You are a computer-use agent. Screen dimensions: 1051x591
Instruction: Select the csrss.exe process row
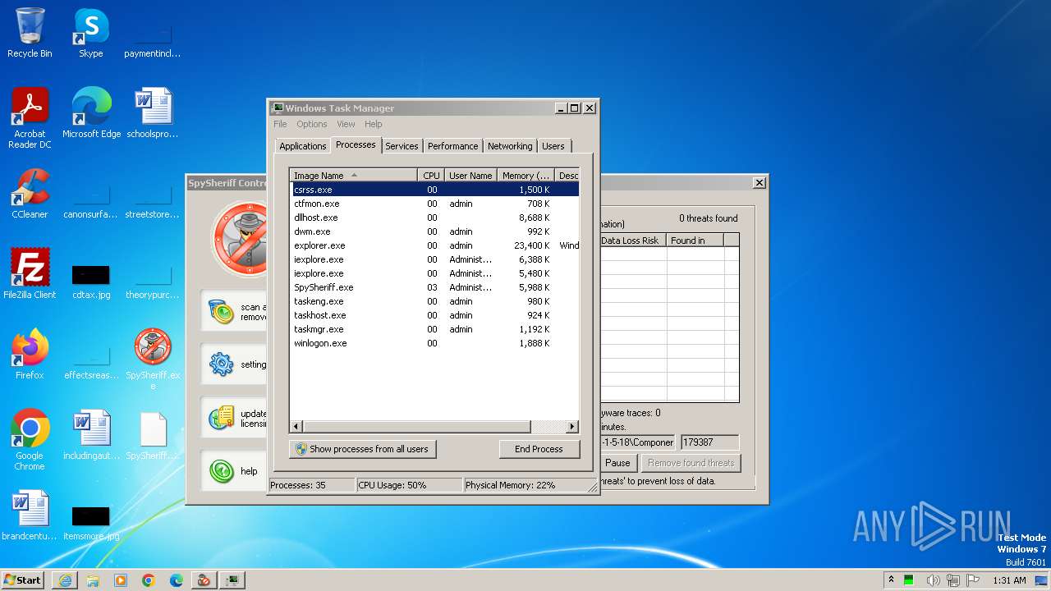pos(435,190)
